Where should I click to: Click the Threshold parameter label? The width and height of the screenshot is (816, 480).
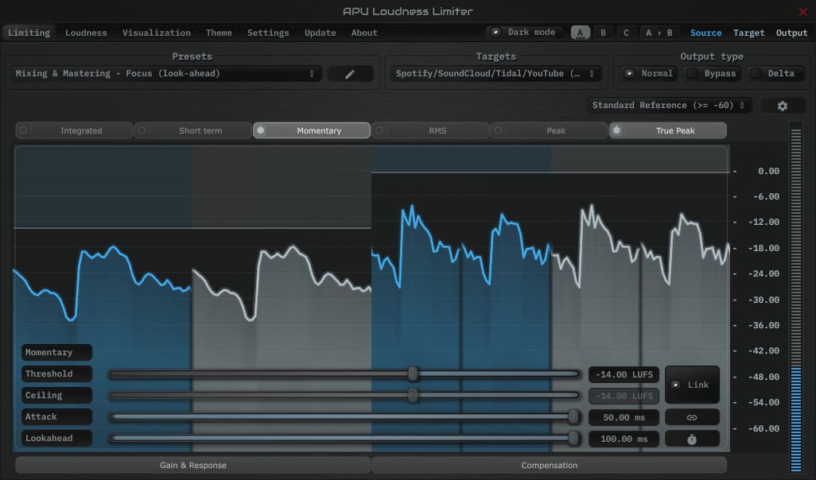click(56, 374)
